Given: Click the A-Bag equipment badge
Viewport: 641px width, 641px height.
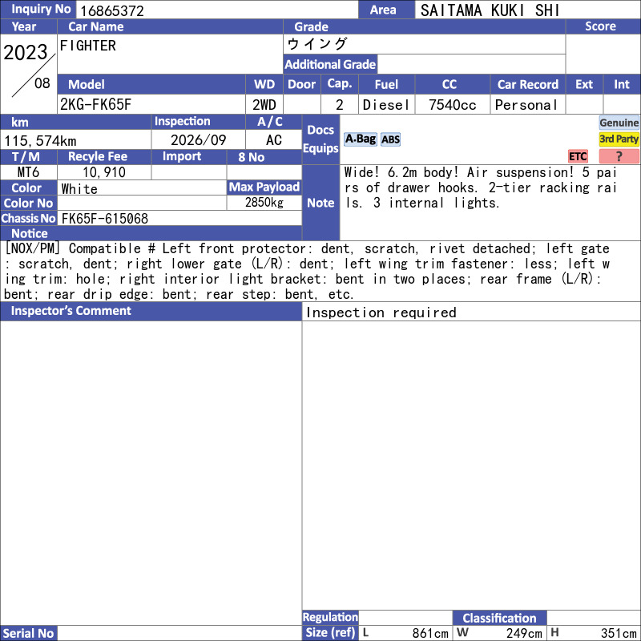Looking at the screenshot, I should (x=360, y=139).
